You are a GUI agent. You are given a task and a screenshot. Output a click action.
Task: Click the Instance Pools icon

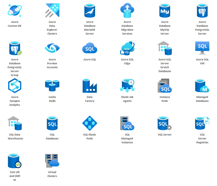(x=165, y=86)
